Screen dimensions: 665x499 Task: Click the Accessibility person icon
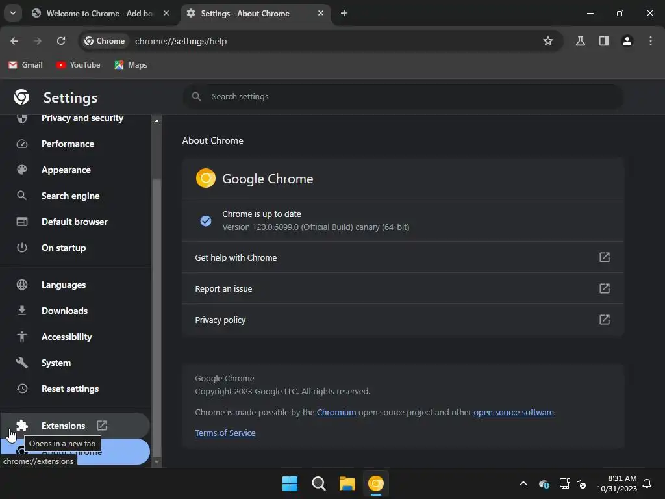click(x=21, y=337)
